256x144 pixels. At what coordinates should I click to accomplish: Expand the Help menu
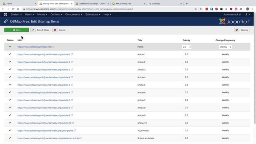point(107,14)
